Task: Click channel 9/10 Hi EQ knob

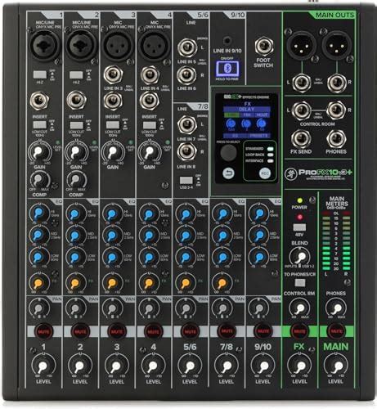Action: (x=259, y=213)
